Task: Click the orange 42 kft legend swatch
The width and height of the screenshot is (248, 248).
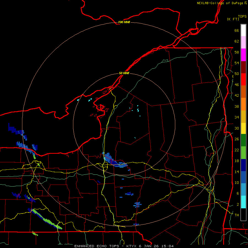Action: [x=243, y=104]
